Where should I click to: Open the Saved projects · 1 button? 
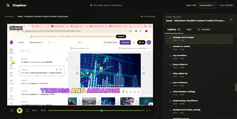(207, 5)
